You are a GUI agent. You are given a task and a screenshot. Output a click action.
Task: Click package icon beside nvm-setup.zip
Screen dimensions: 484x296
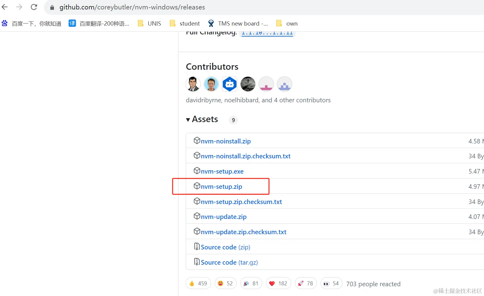coord(197,186)
